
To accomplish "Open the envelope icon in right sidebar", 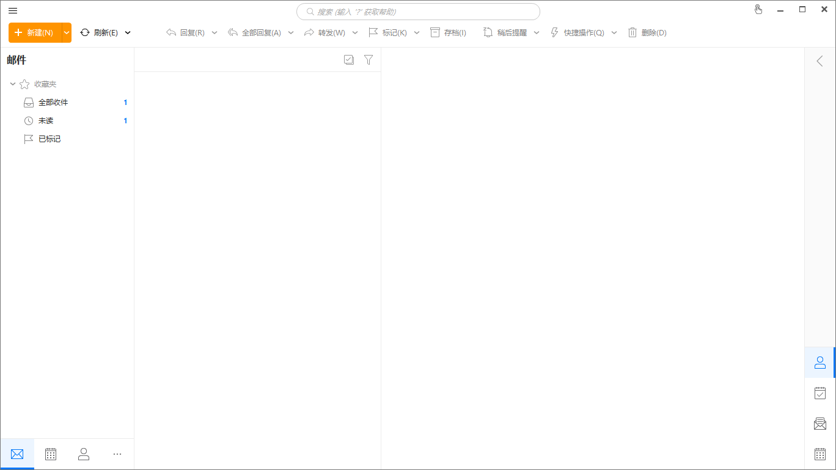I will coord(820,424).
